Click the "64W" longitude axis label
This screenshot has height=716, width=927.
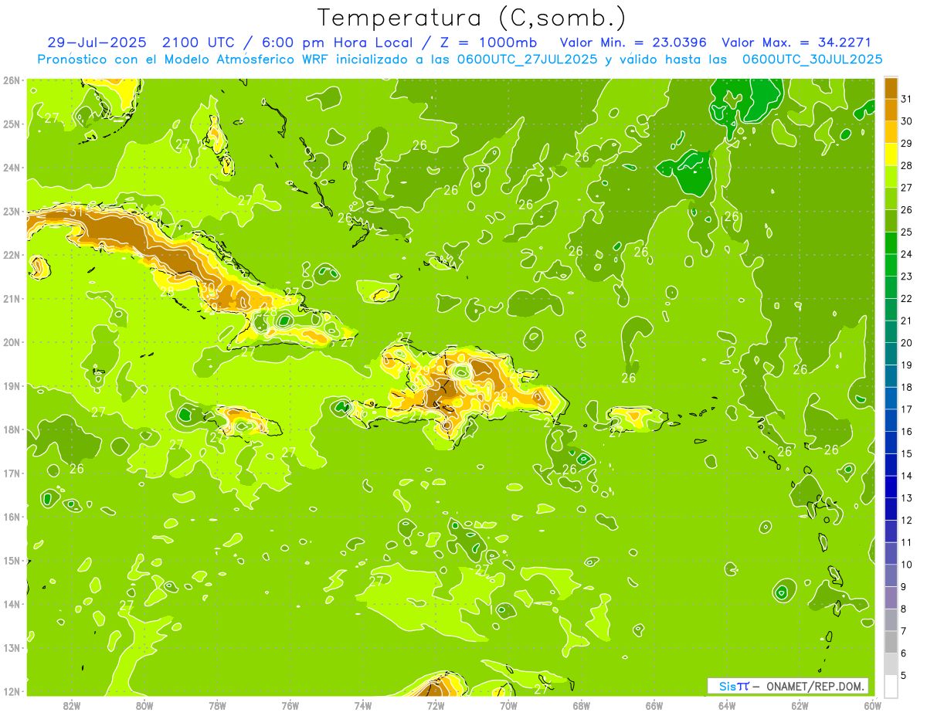[x=726, y=705]
